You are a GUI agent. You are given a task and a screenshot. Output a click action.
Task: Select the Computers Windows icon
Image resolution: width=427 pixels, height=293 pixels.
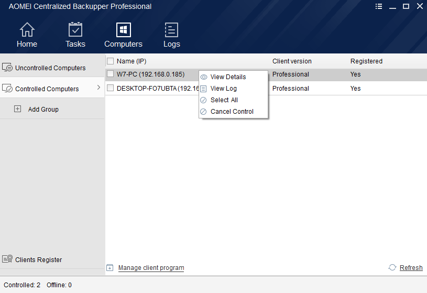coord(123,29)
